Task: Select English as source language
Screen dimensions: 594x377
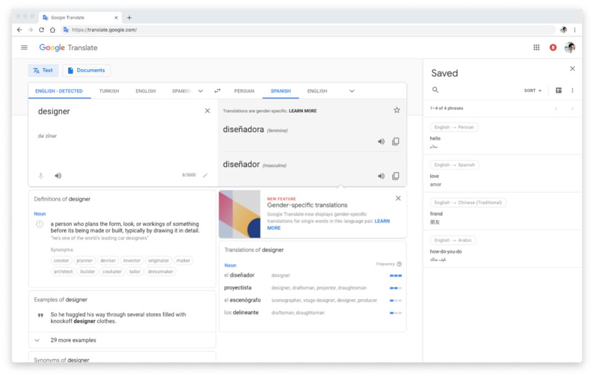Action: (x=145, y=91)
